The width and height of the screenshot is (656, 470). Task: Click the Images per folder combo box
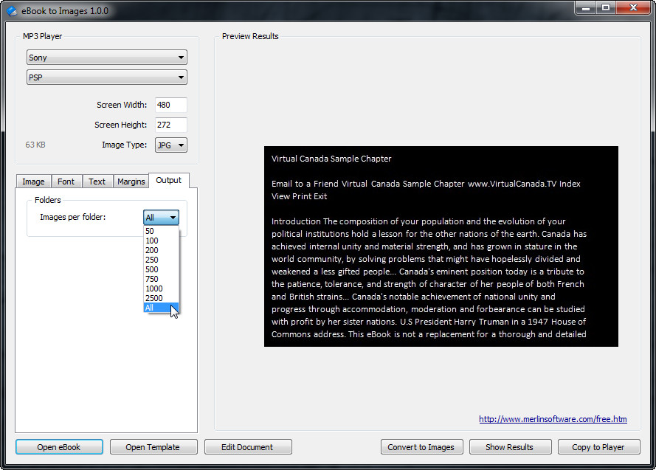pos(161,218)
